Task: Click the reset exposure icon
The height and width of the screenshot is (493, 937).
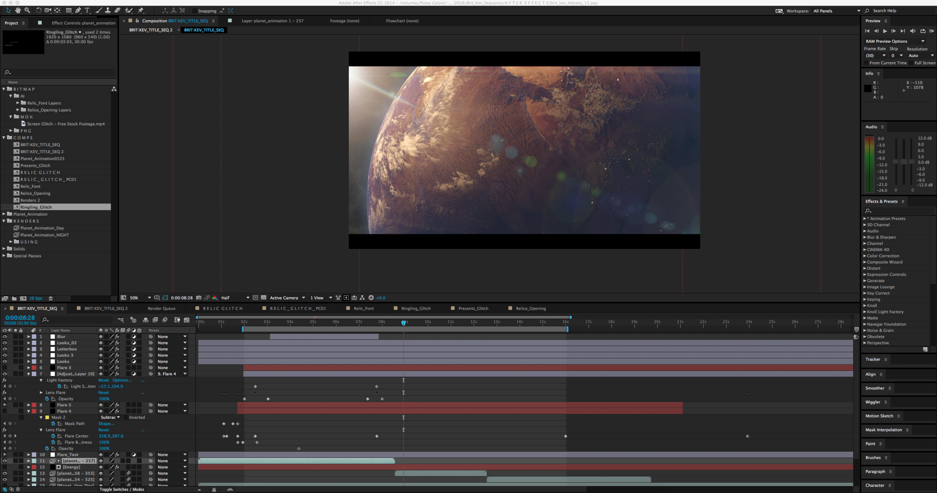Action: 371,298
